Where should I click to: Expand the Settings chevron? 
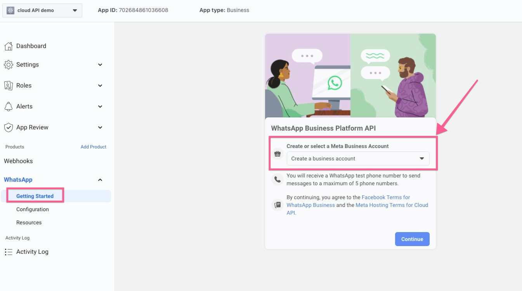click(x=100, y=65)
